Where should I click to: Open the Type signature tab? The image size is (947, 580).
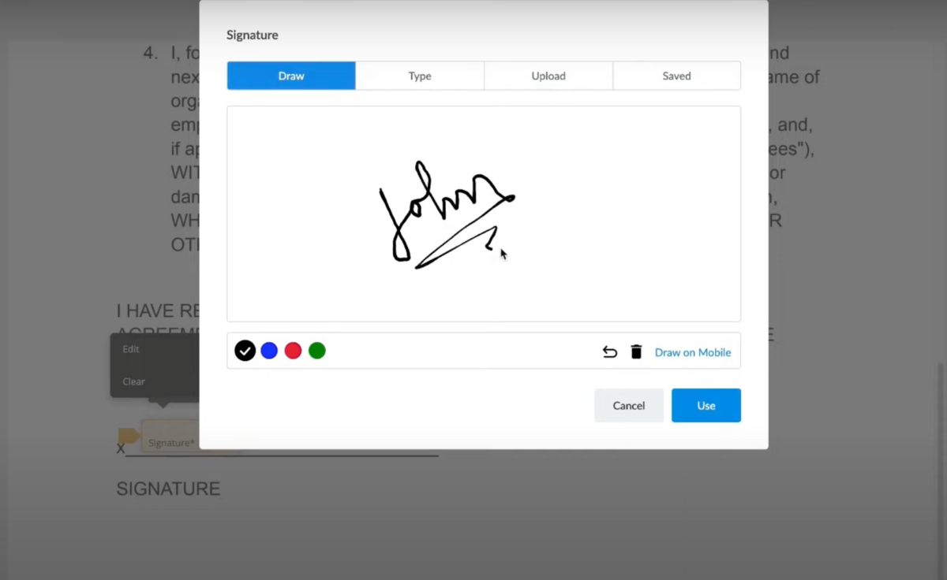420,76
